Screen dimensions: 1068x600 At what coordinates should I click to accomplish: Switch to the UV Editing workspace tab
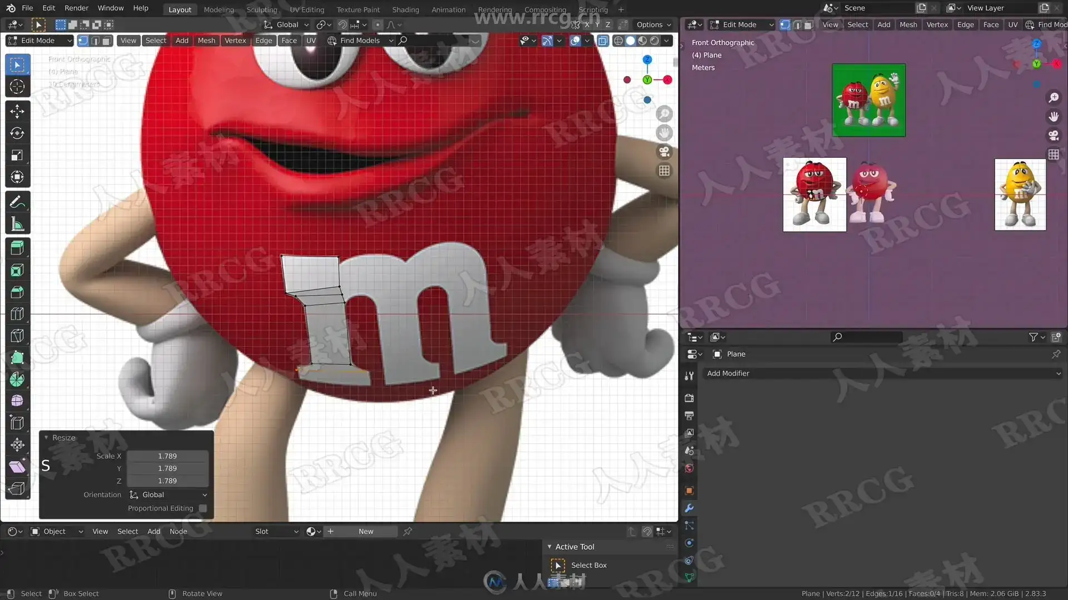pyautogui.click(x=306, y=9)
